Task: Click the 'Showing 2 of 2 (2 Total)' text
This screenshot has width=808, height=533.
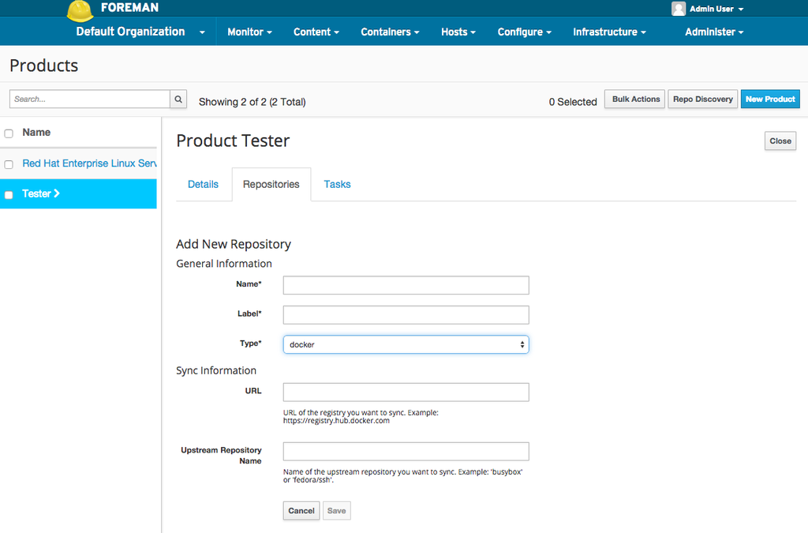Action: pyautogui.click(x=252, y=102)
